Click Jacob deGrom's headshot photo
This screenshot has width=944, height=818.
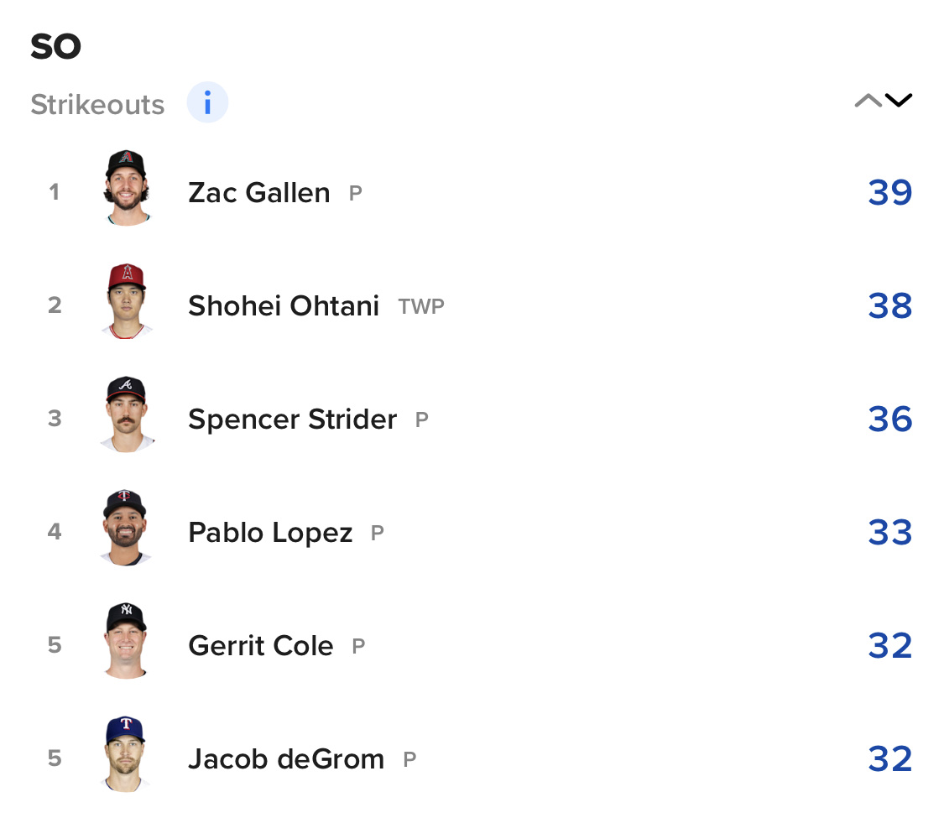click(x=127, y=753)
